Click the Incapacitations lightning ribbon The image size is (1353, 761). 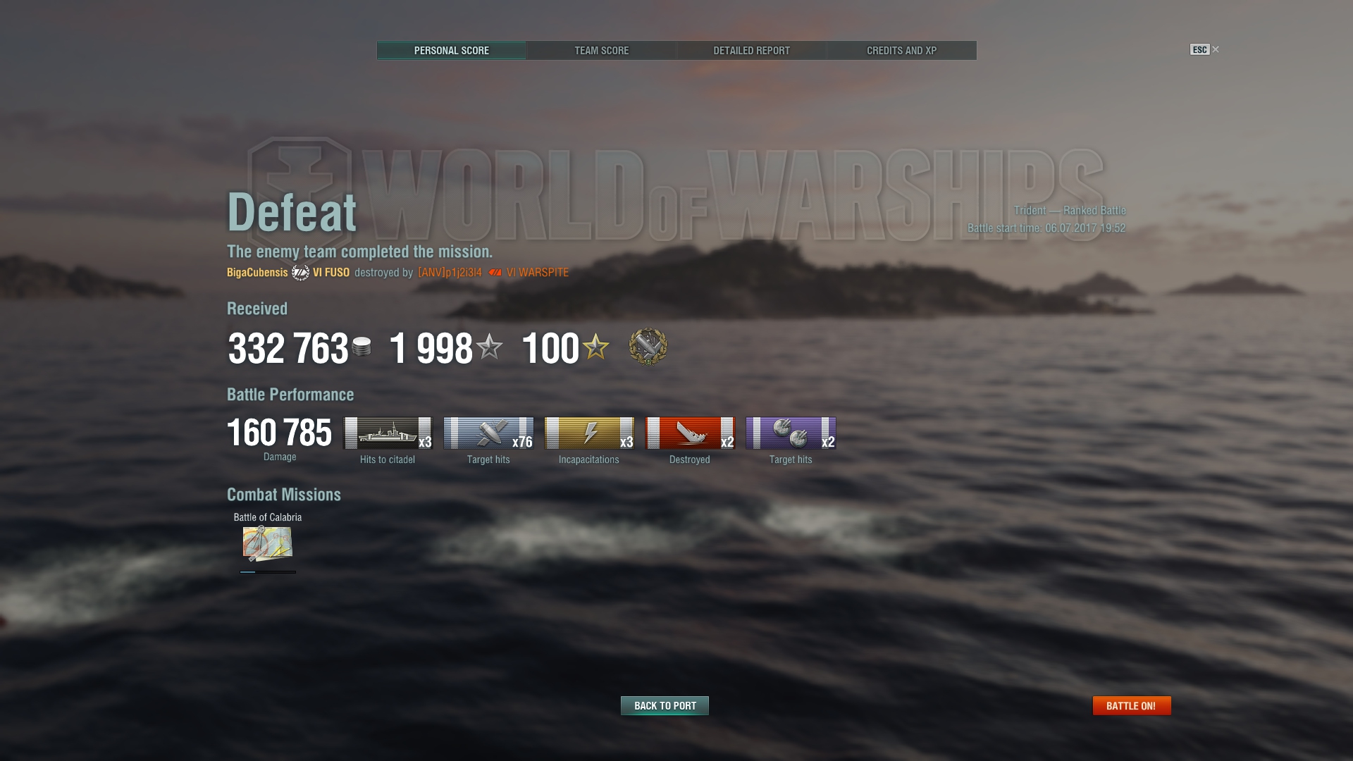(589, 433)
